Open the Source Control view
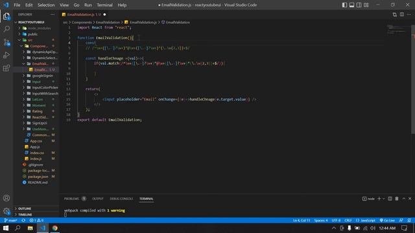Image resolution: width=415 pixels, height=233 pixels. tap(6, 42)
